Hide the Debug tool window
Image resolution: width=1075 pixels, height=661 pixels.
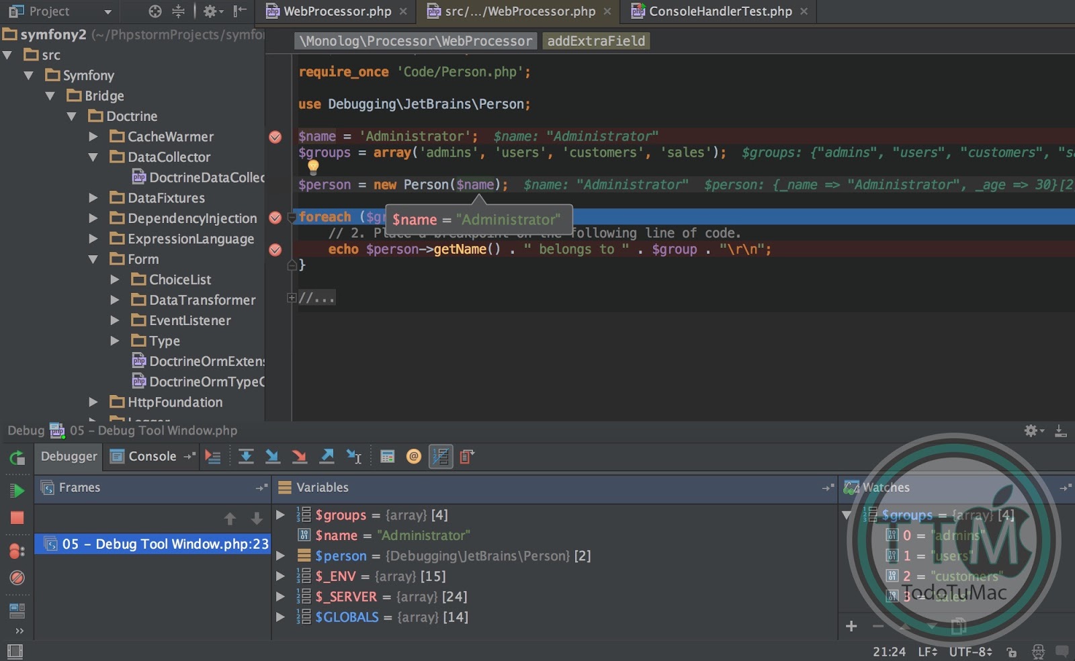pyautogui.click(x=1061, y=431)
